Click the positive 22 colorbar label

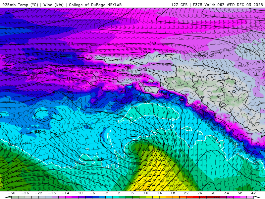click(186, 193)
